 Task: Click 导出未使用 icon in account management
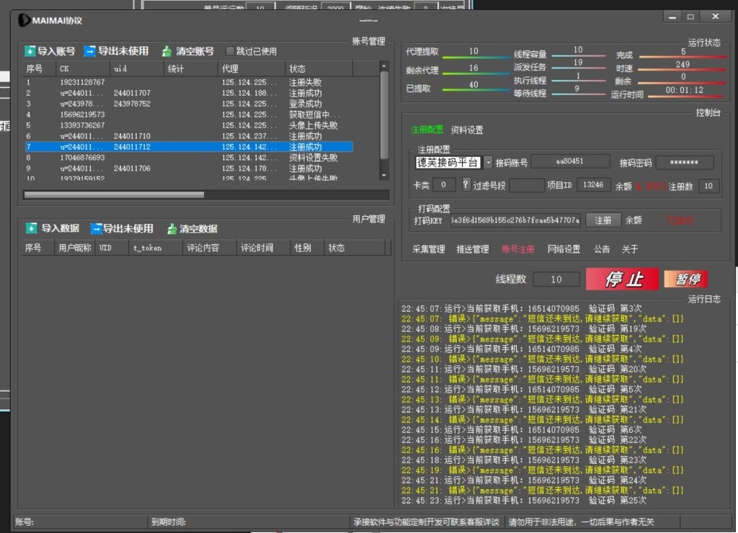click(x=89, y=52)
